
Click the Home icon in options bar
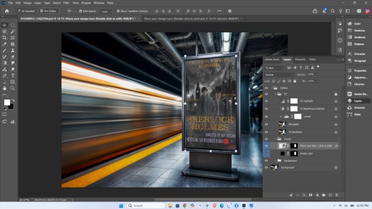point(6,11)
